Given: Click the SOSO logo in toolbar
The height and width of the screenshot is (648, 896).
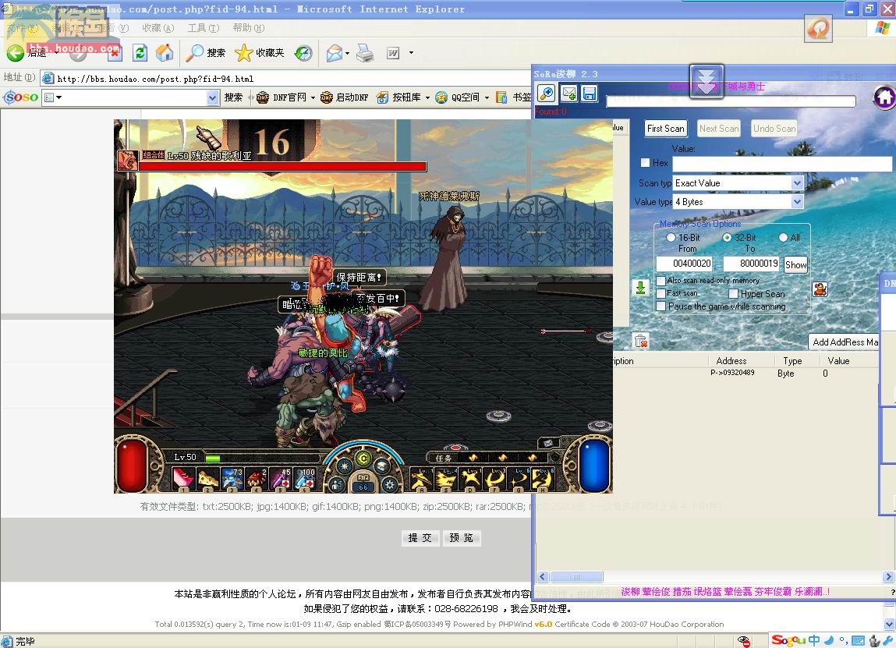Looking at the screenshot, I should [x=20, y=97].
